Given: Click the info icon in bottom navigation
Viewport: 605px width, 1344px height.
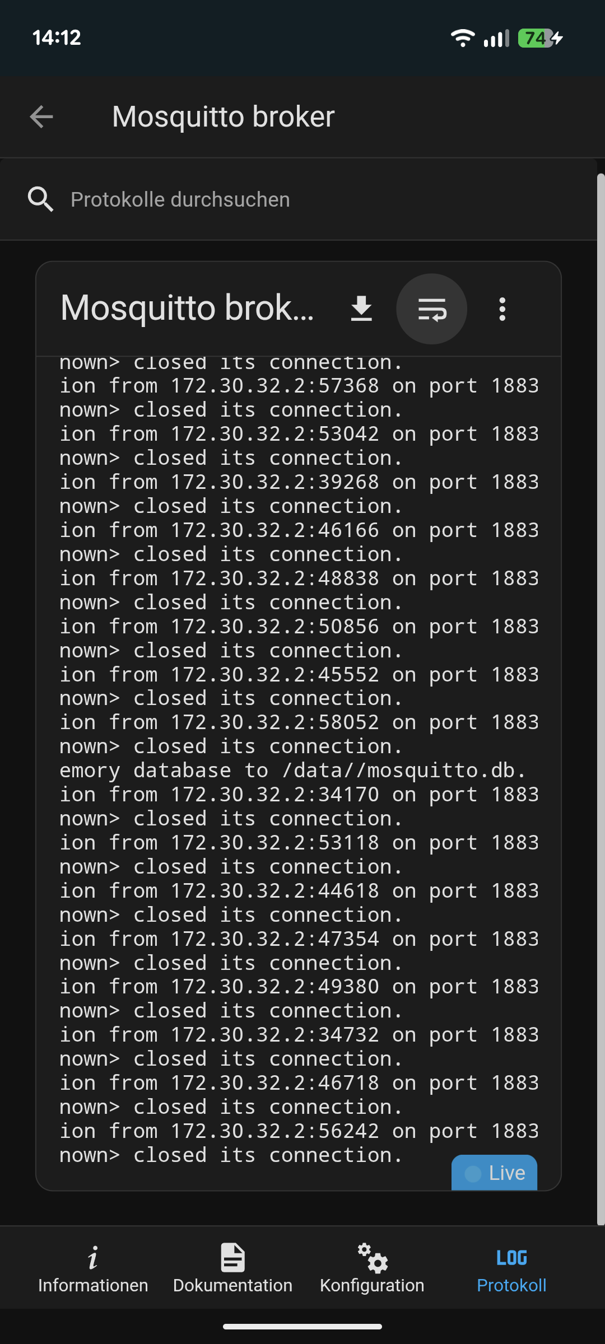Looking at the screenshot, I should click(x=93, y=1258).
